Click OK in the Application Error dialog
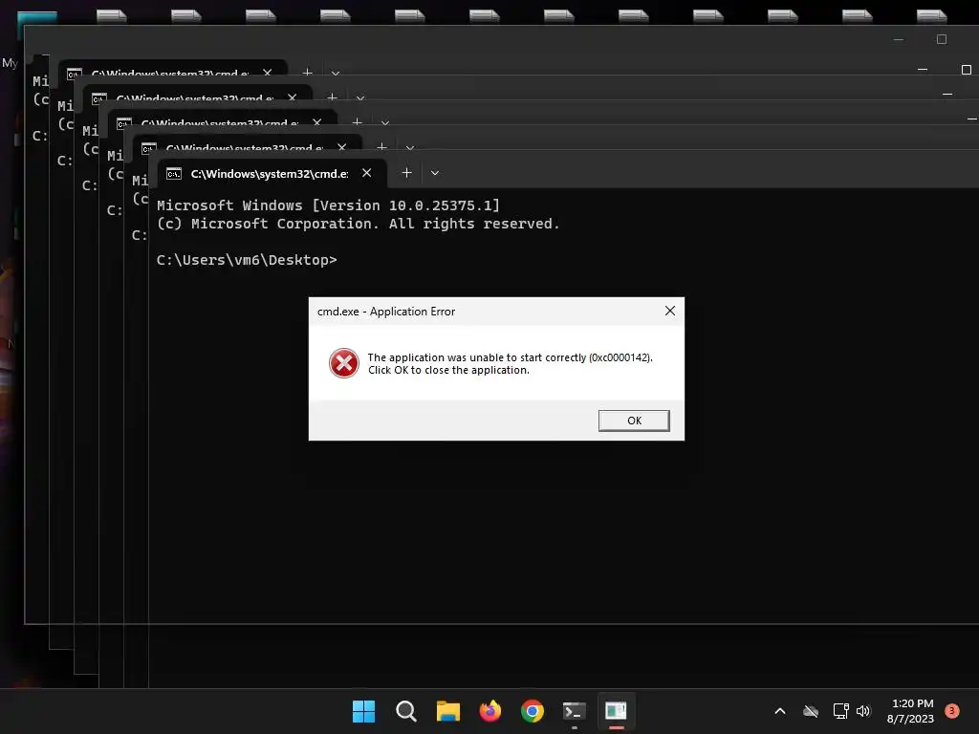The image size is (979, 734). tap(634, 421)
